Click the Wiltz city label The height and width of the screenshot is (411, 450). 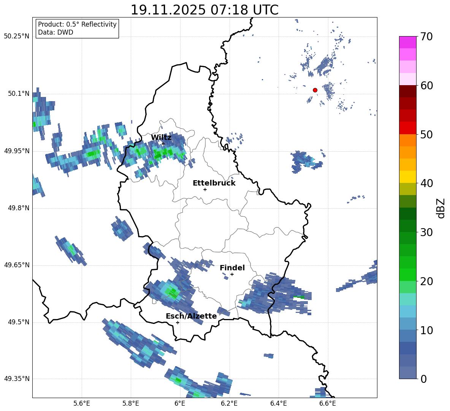(161, 138)
